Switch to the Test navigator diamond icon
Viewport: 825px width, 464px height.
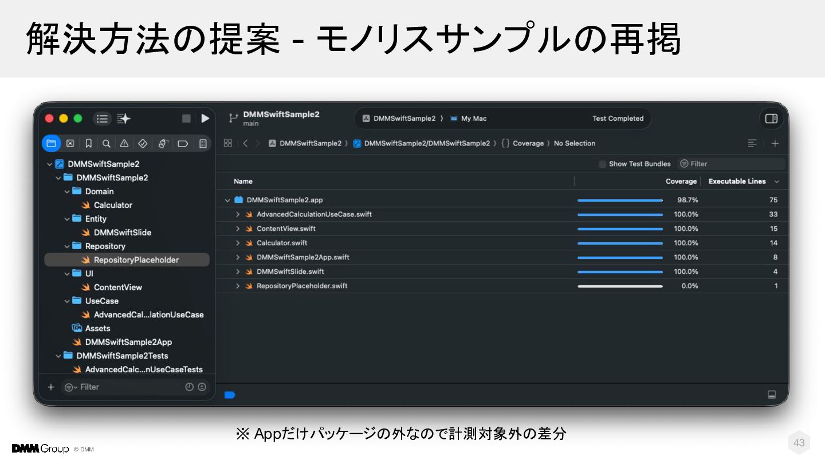(x=143, y=143)
